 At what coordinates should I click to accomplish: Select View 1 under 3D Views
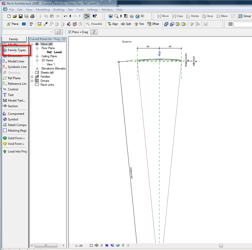click(51, 64)
